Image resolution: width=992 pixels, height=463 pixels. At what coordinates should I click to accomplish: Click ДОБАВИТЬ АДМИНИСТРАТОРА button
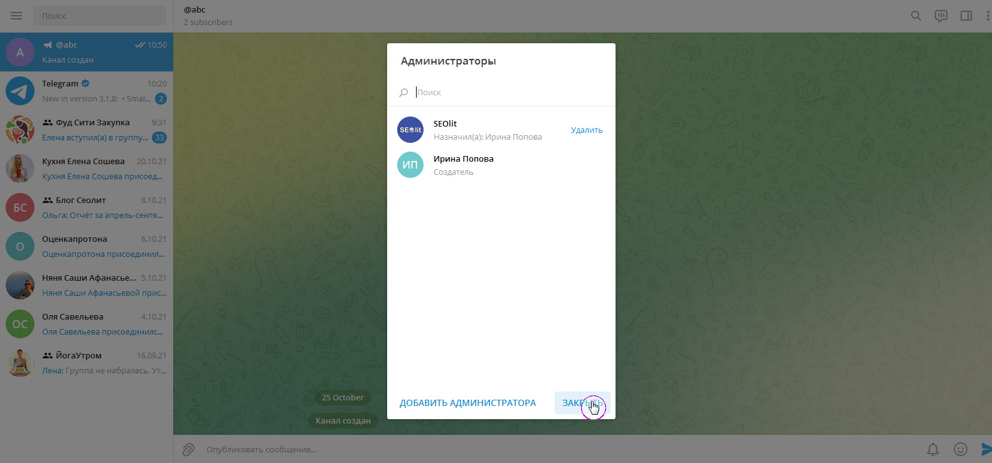tap(467, 403)
